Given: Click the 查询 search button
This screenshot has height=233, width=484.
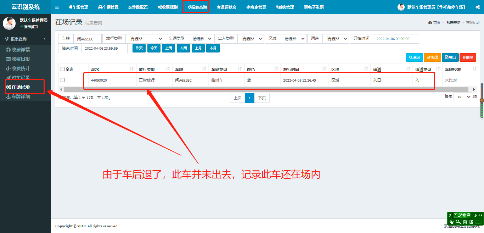Looking at the screenshot, I should 415,57.
